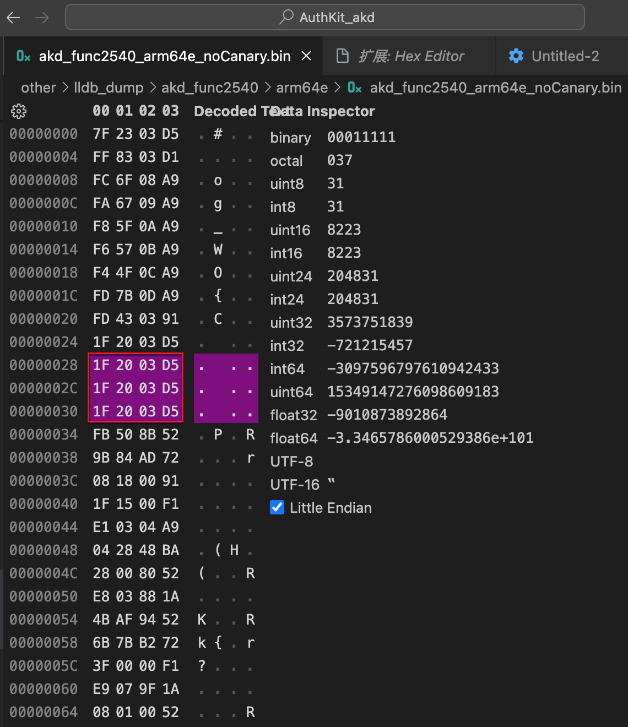Screen dimensions: 628x727
Task: Click the 'other' breadcrumb root
Action: tap(39, 88)
